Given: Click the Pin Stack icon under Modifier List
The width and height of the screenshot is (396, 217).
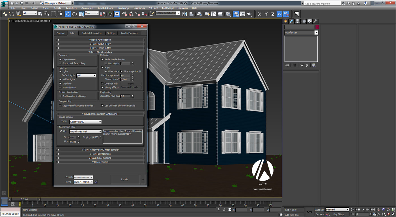Looking at the screenshot, I should click(287, 65).
